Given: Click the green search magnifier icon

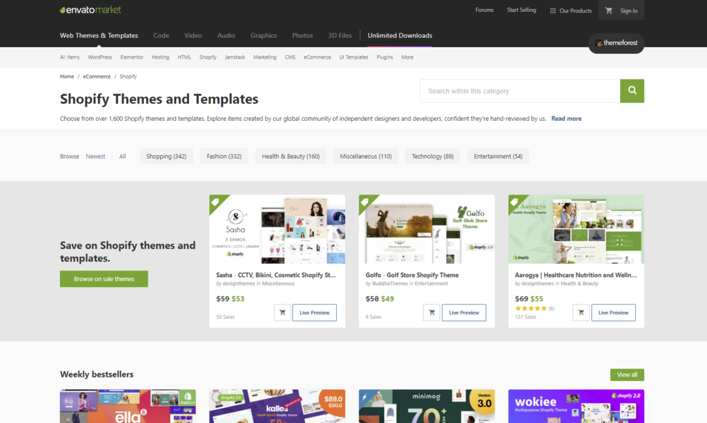Looking at the screenshot, I should click(x=632, y=90).
